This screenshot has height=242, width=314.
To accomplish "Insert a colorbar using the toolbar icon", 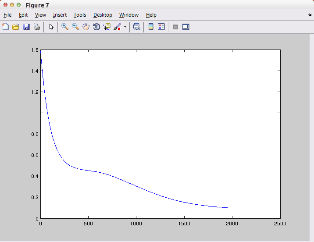I will coord(151,27).
